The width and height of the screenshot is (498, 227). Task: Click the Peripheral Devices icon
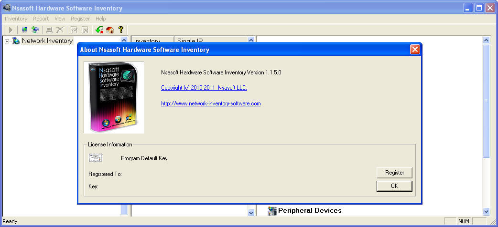click(272, 211)
